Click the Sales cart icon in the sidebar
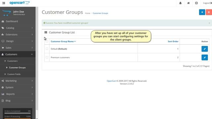The image size is (212, 119). (3, 48)
